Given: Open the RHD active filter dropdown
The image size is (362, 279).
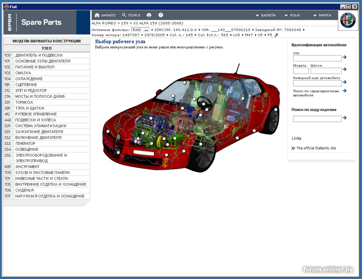Looking at the screenshot, I should [x=140, y=30].
